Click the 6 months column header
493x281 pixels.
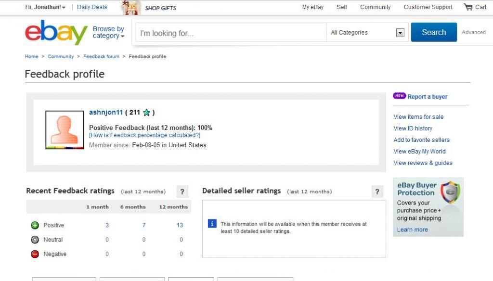pyautogui.click(x=133, y=207)
